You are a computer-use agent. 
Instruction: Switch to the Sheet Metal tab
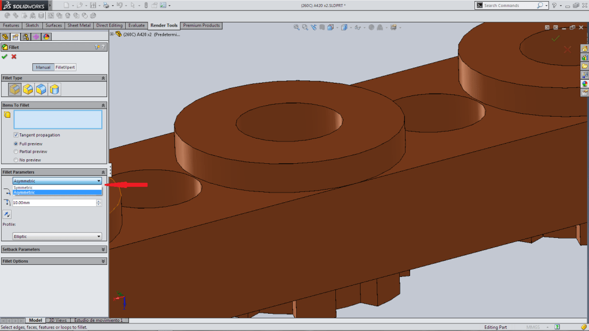(79, 25)
